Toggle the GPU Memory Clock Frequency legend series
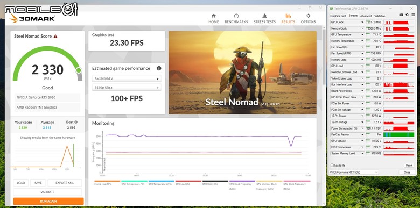 point(269,185)
